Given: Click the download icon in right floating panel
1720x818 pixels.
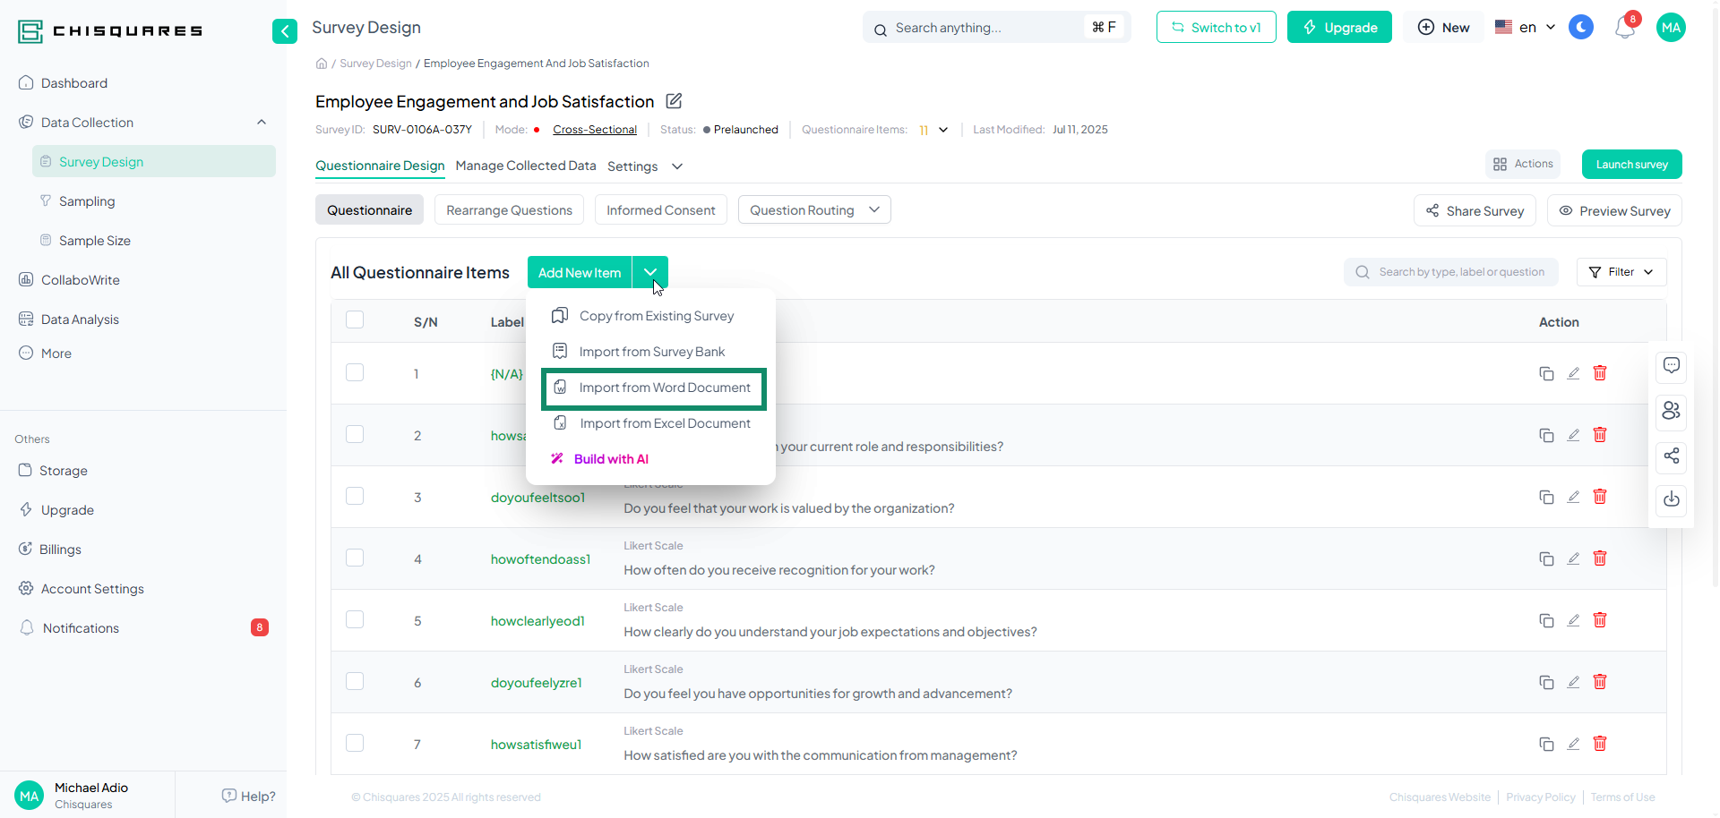Looking at the screenshot, I should point(1671,499).
